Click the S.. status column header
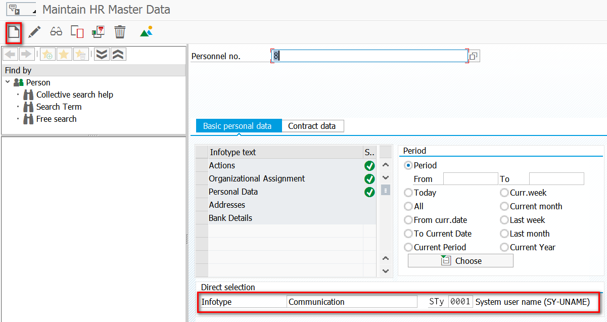The height and width of the screenshot is (322, 607). coord(369,152)
